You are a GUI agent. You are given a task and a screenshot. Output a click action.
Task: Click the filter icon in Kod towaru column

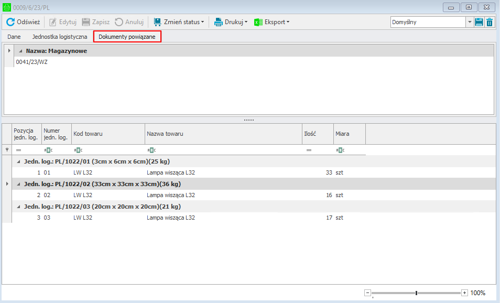point(78,150)
